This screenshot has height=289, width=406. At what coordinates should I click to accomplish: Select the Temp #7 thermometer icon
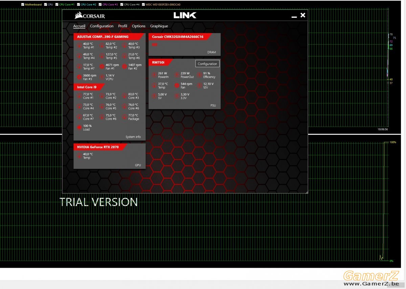click(x=80, y=67)
